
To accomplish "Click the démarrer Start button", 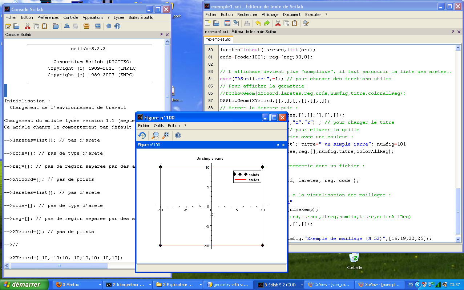I will (x=24, y=285).
